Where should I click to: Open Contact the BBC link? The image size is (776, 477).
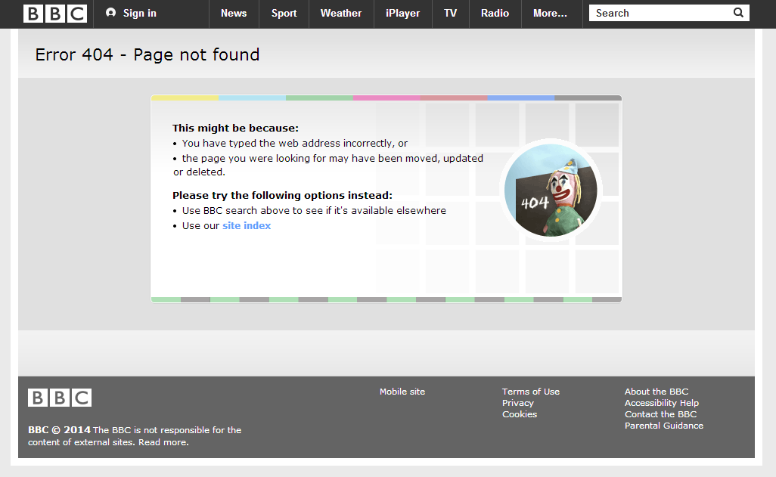tap(661, 414)
